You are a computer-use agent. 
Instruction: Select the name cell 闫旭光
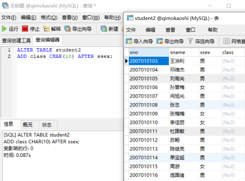(x=184, y=96)
